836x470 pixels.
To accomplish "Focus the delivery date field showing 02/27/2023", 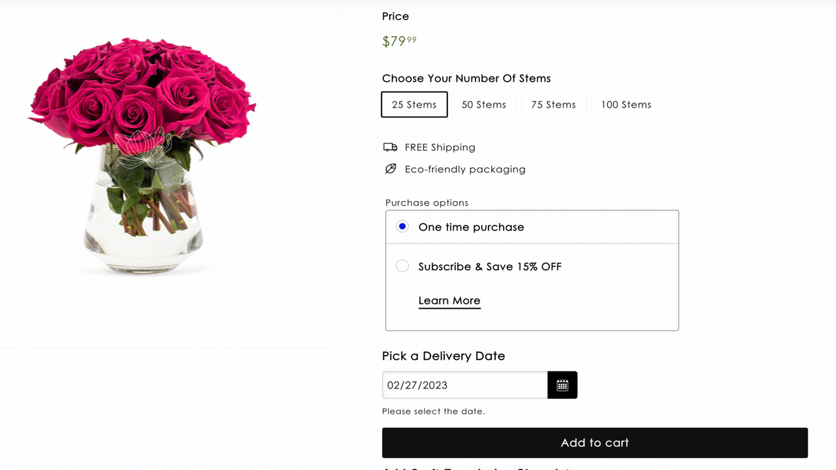I will (x=464, y=385).
